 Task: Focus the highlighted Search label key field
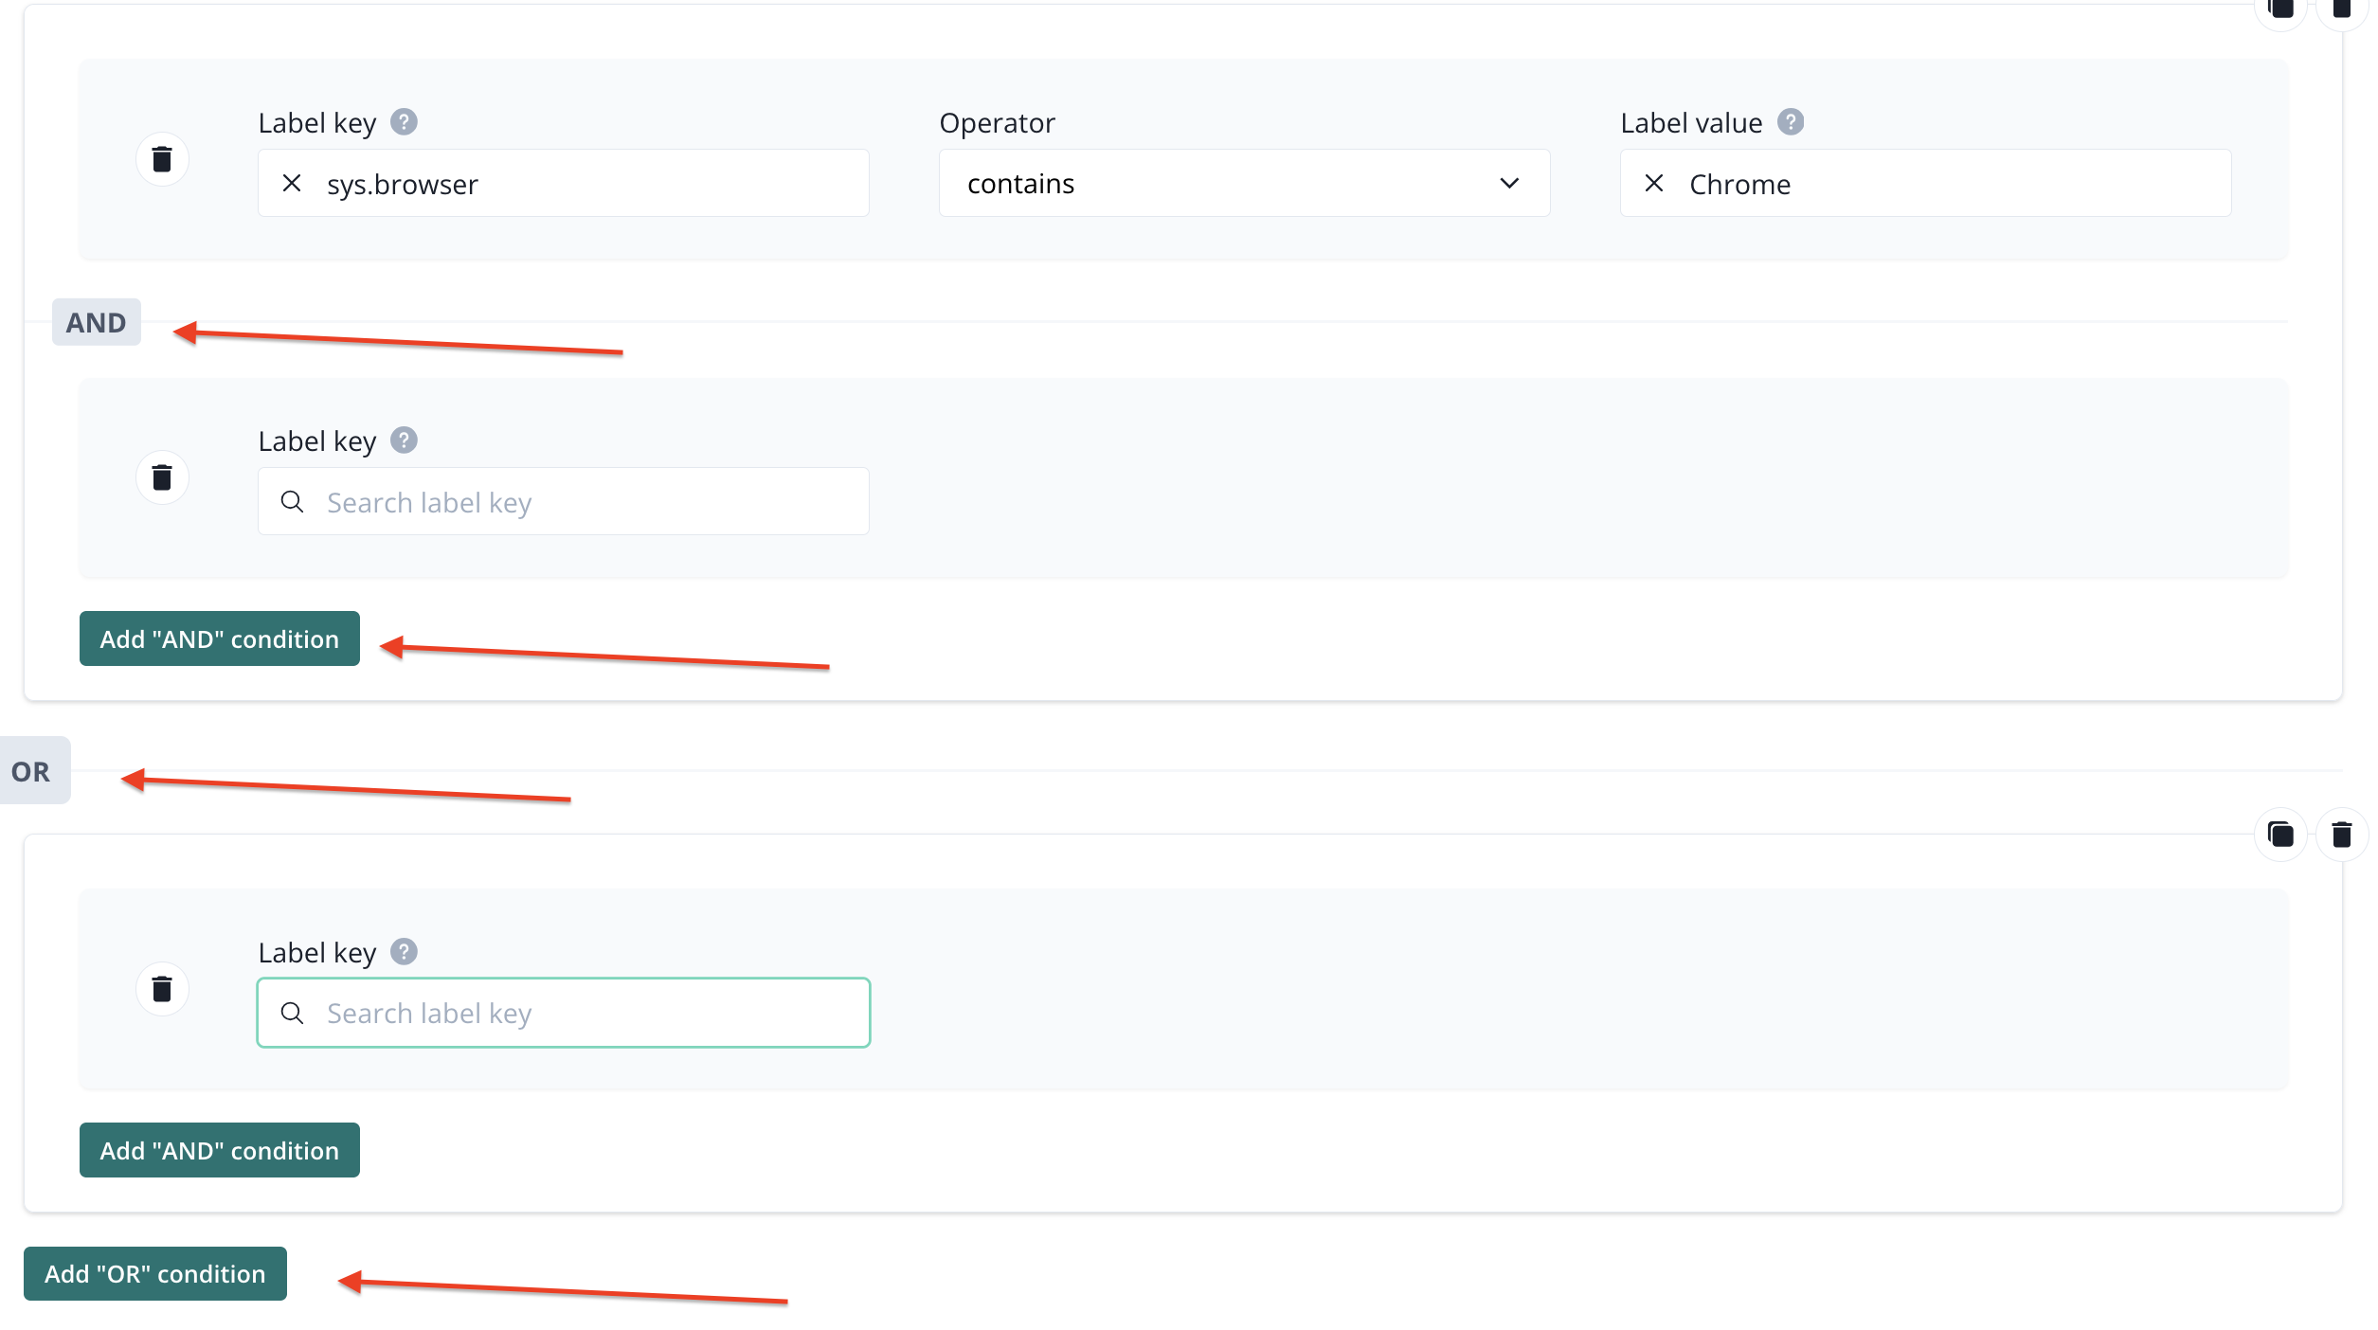coord(587,1014)
